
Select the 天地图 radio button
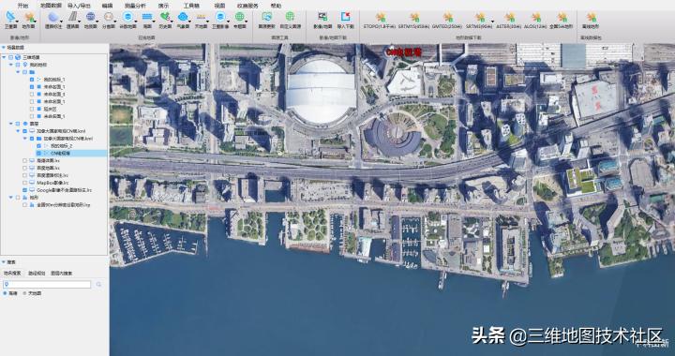coord(24,293)
